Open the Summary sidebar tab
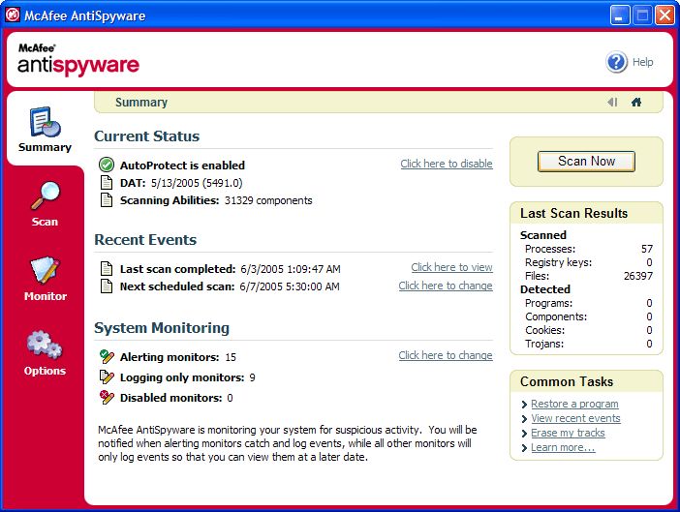 (45, 130)
